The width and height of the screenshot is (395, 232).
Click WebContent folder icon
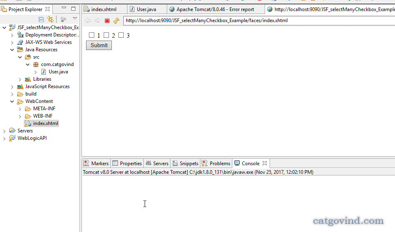pos(20,102)
